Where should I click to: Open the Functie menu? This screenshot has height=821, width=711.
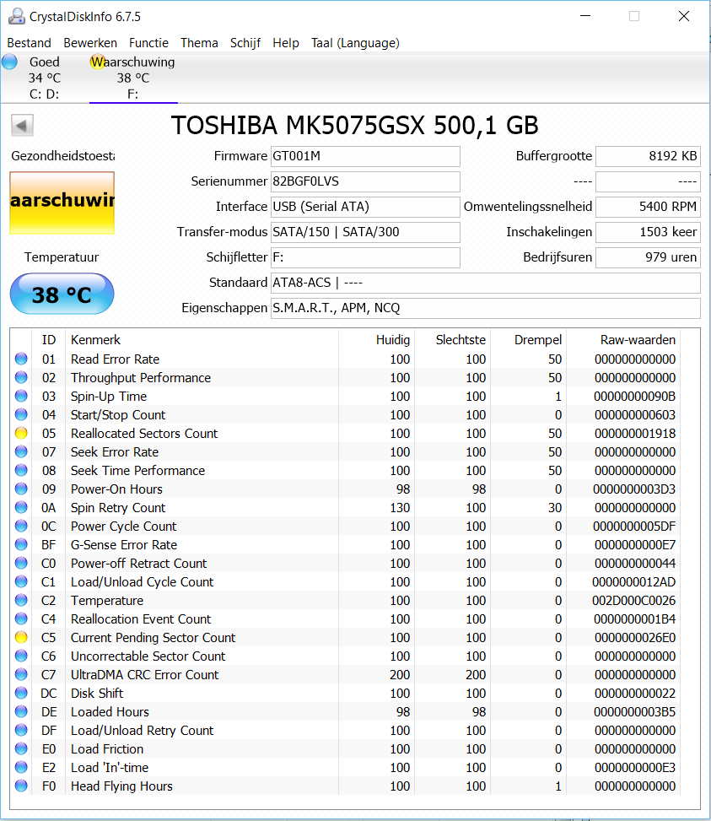click(x=148, y=43)
